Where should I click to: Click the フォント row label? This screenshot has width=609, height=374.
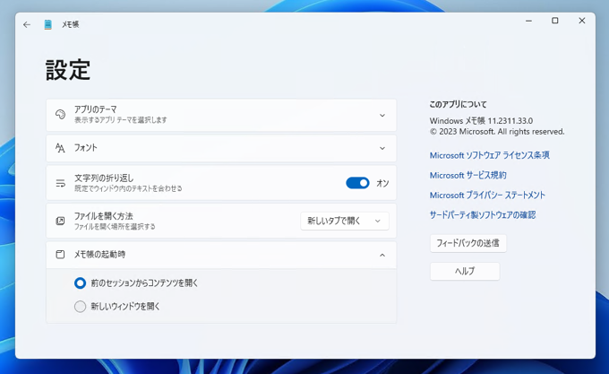click(85, 148)
